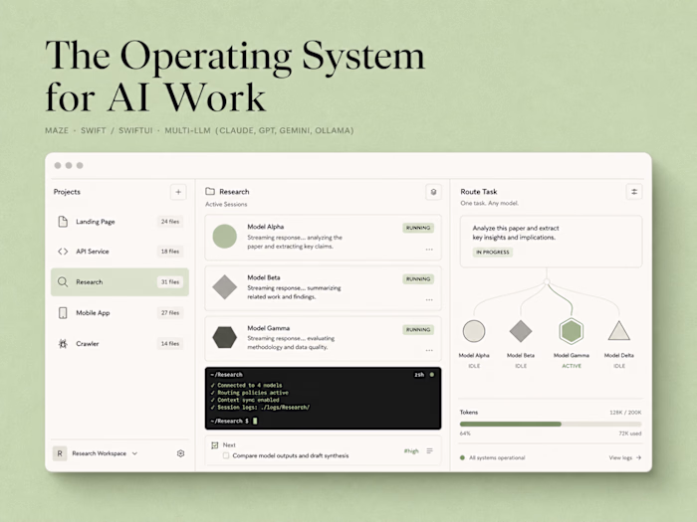Click the Next checklist icon
Viewport: 697px width, 522px height.
[215, 444]
